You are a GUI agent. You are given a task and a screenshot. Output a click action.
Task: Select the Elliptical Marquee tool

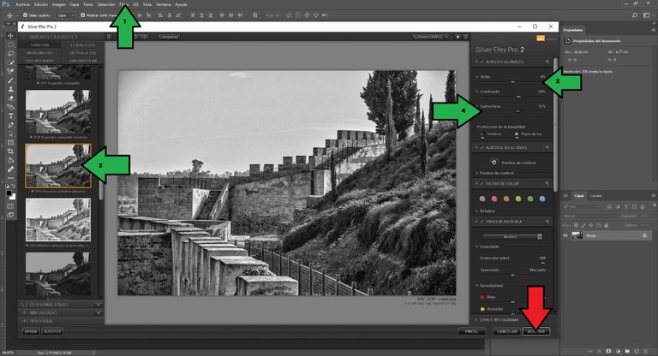coord(10,44)
